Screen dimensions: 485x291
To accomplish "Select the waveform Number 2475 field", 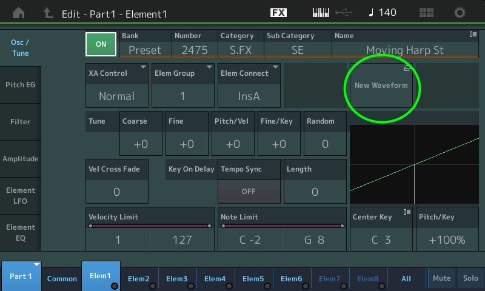I will tap(195, 44).
